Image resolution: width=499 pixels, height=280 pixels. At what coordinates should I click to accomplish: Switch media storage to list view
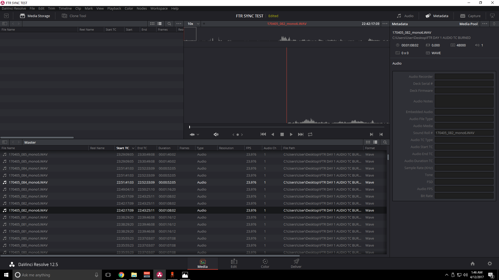point(160,24)
